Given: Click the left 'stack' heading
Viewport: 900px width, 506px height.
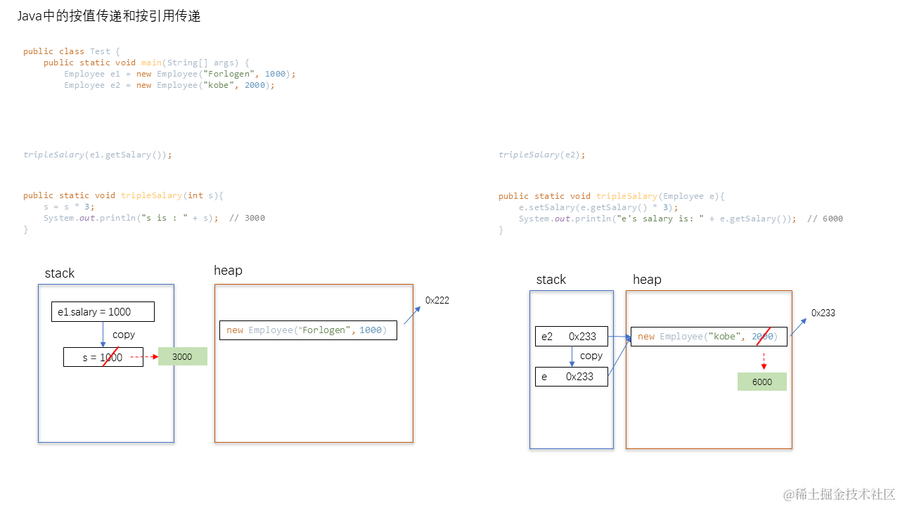Looking at the screenshot, I should tap(60, 273).
